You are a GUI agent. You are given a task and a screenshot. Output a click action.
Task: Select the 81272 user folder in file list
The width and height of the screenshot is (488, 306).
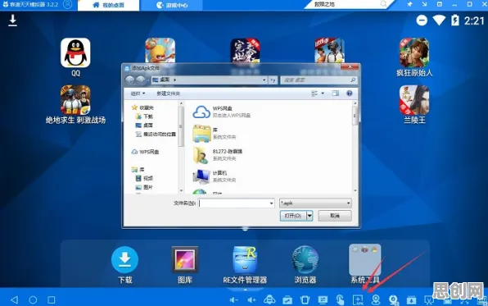click(x=218, y=155)
